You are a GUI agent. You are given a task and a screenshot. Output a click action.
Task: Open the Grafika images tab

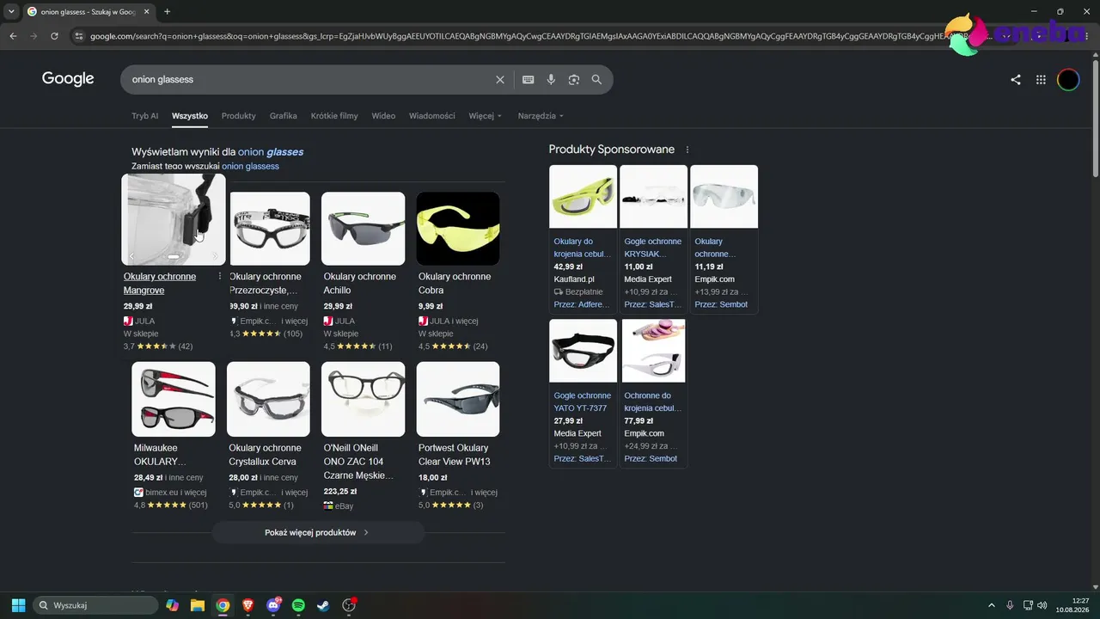[x=284, y=116]
